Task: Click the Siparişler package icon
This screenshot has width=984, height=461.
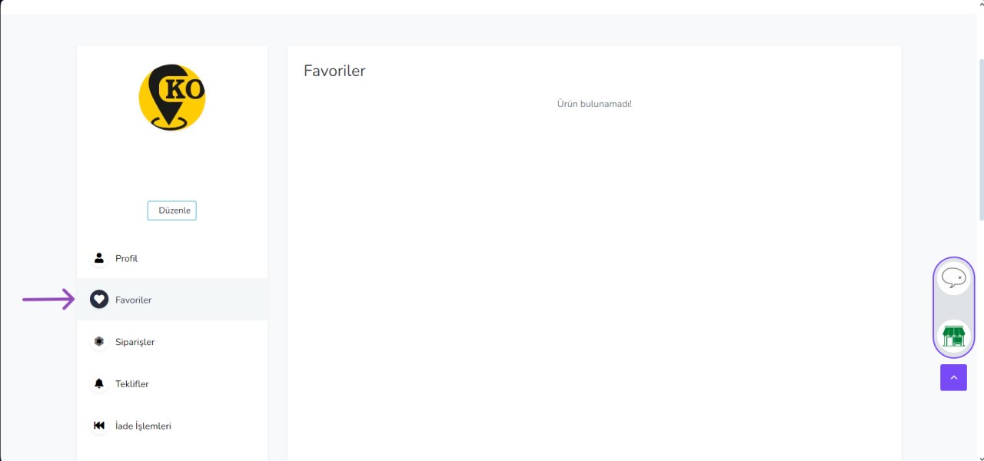Action: [x=99, y=342]
